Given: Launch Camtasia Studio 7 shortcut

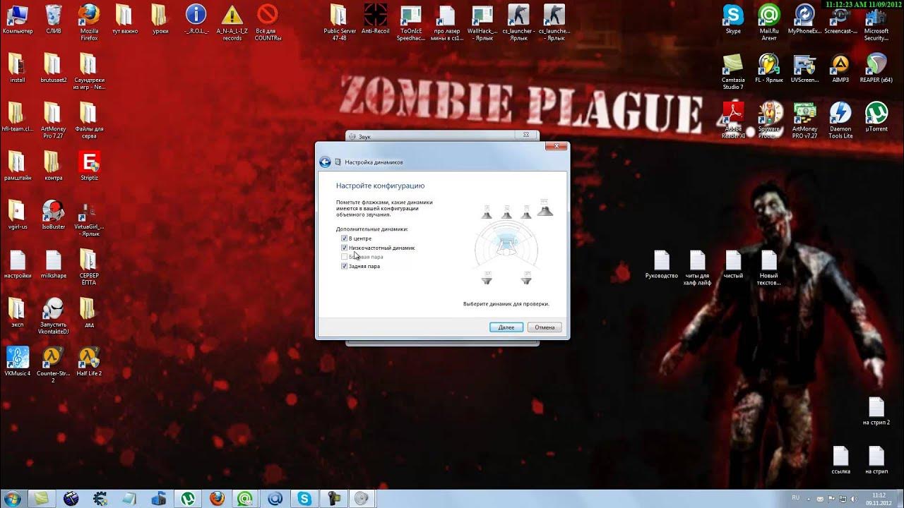Looking at the screenshot, I should click(x=733, y=71).
